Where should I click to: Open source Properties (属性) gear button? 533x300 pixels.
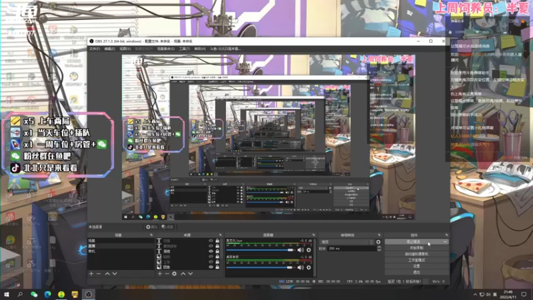tap(152, 227)
